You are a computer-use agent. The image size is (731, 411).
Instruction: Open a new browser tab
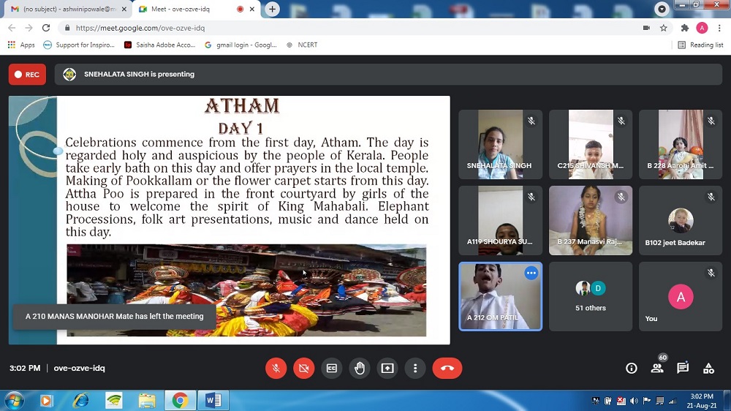pyautogui.click(x=273, y=9)
